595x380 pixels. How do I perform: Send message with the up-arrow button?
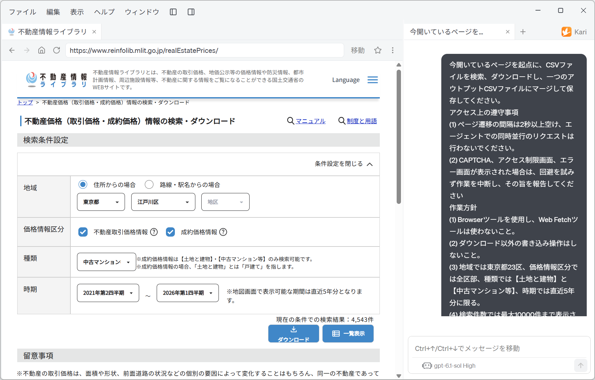click(x=581, y=365)
